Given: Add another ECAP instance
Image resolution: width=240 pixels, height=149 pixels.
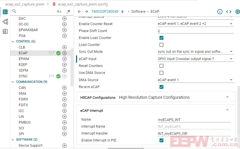Looking at the screenshot, I should click(64, 53).
